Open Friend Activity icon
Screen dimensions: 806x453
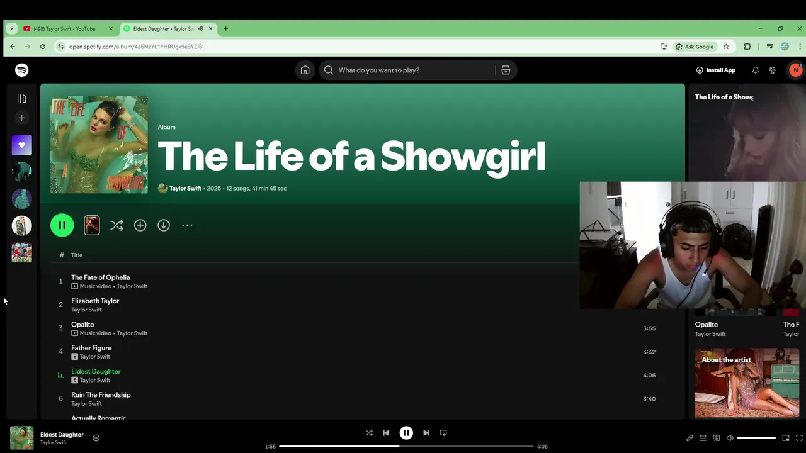[773, 70]
